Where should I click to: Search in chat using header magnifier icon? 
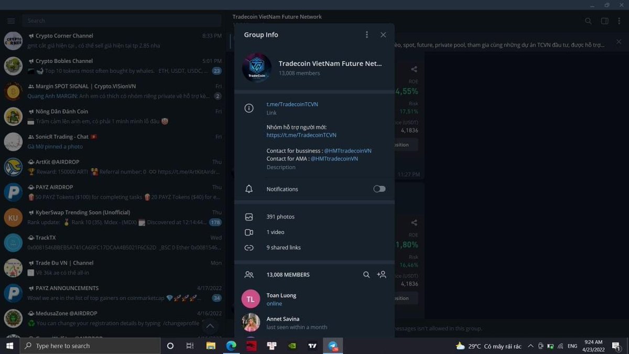point(588,21)
